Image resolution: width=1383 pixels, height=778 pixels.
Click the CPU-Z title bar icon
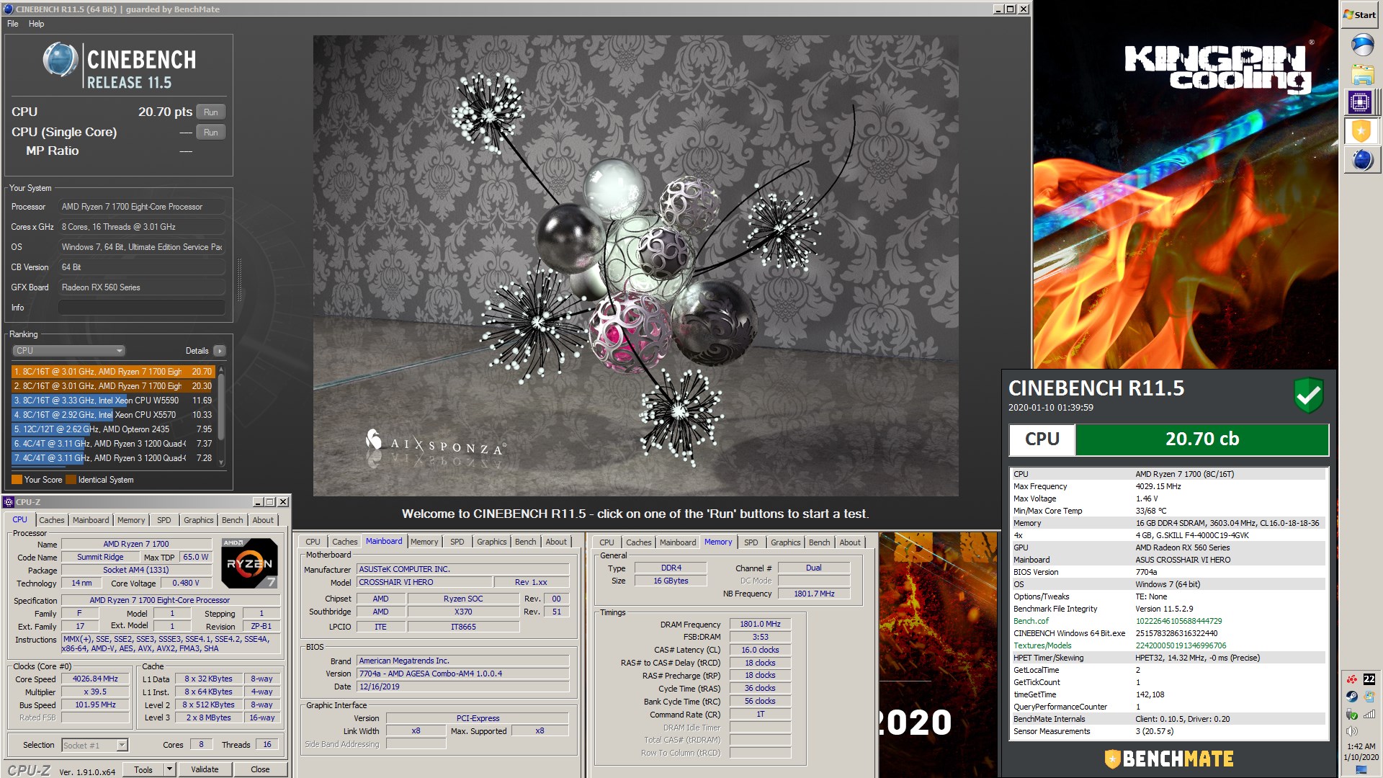pos(9,502)
